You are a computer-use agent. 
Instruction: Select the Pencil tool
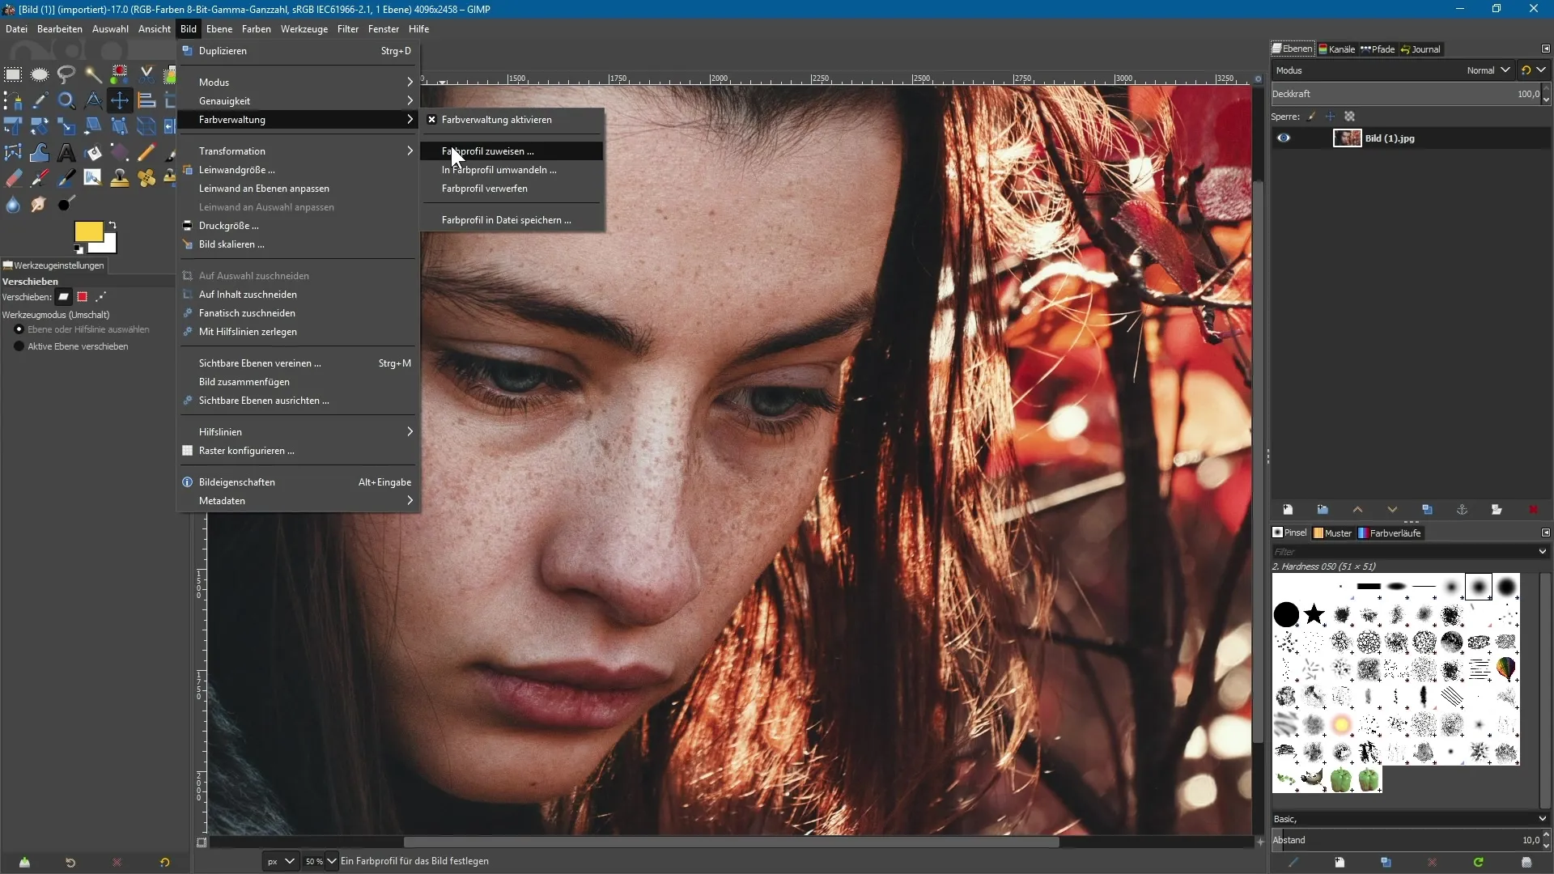pyautogui.click(x=146, y=152)
